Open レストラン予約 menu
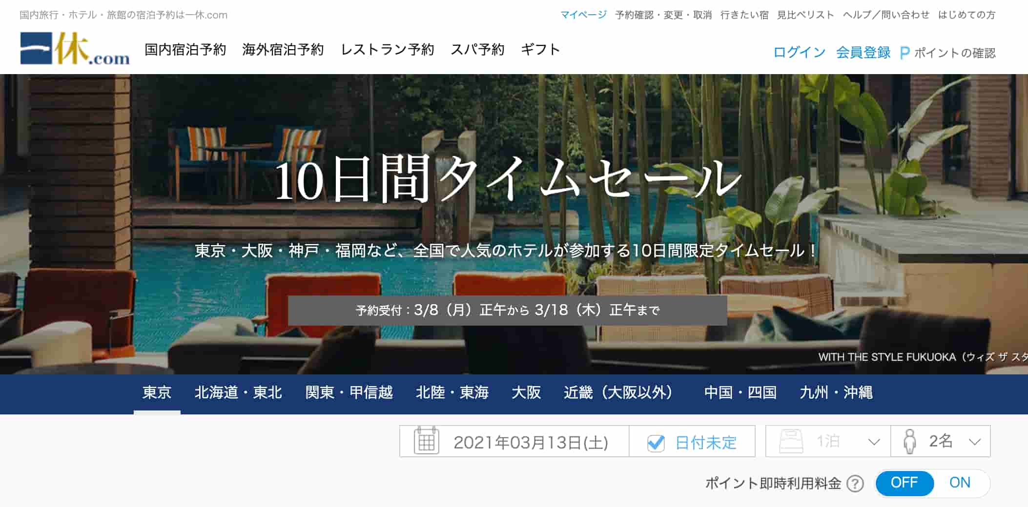Image resolution: width=1028 pixels, height=507 pixels. coord(388,49)
